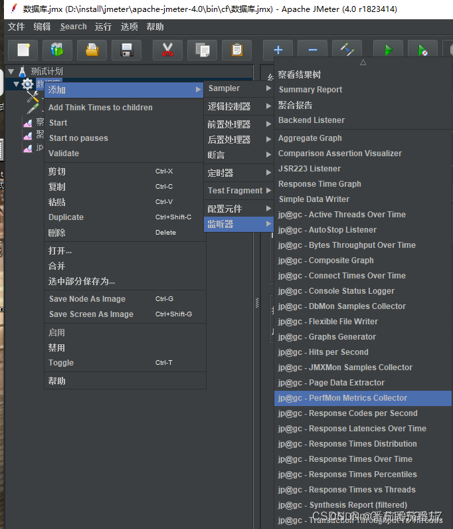The height and width of the screenshot is (529, 453).
Task: Expand the Test Fragment submenu
Action: 238,191
